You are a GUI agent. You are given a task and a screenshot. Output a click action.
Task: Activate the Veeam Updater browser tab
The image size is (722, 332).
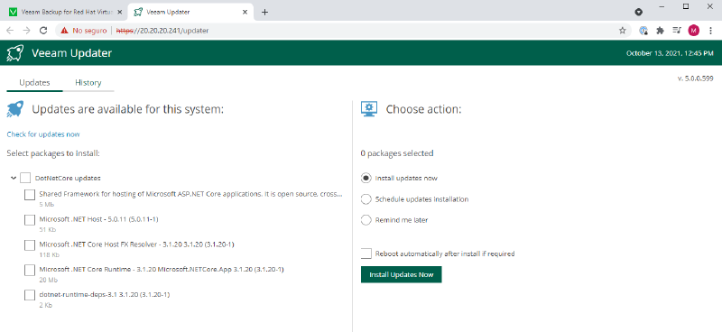click(x=190, y=12)
